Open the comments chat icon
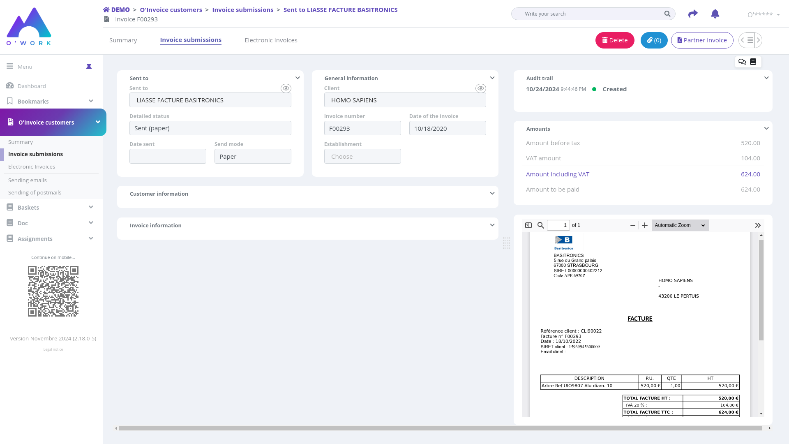Screen dimensions: 789x444 click(x=742, y=62)
